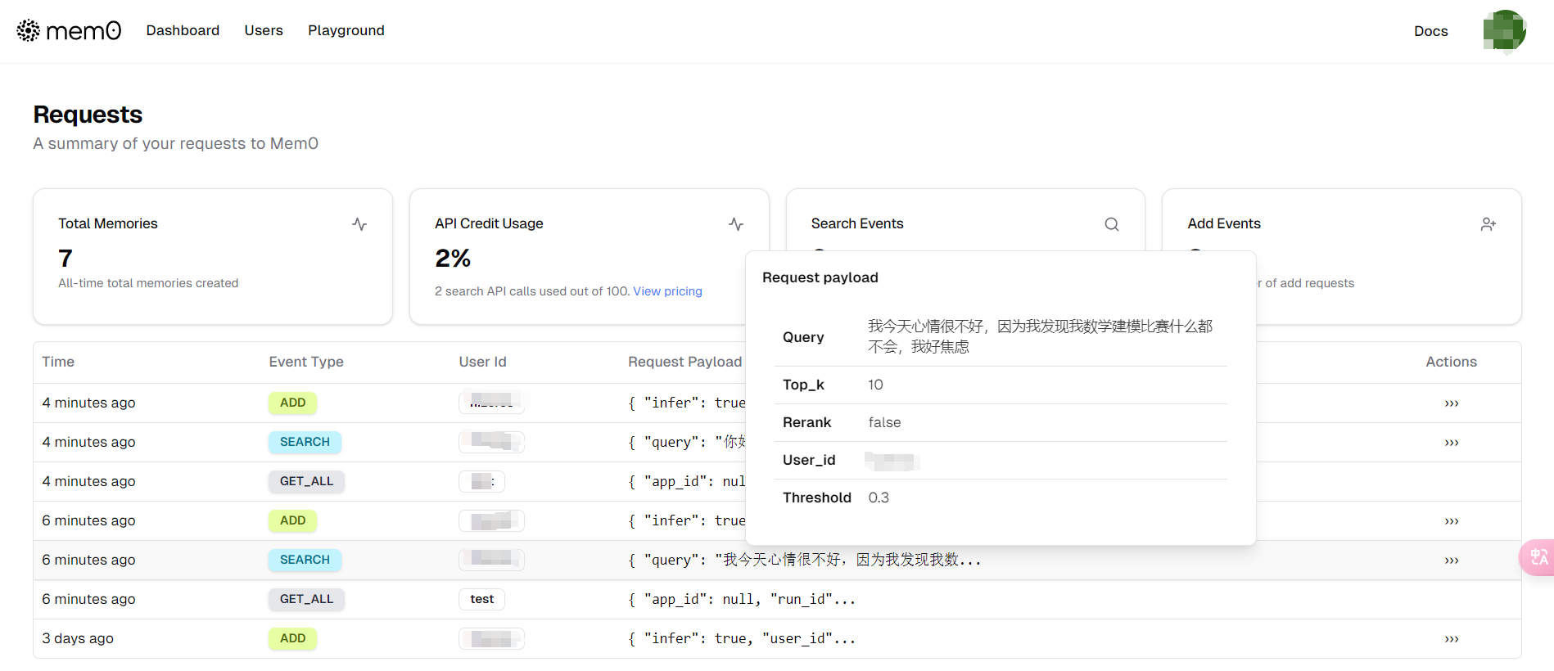The image size is (1554, 671).
Task: Click the View pricing link
Action: point(667,291)
